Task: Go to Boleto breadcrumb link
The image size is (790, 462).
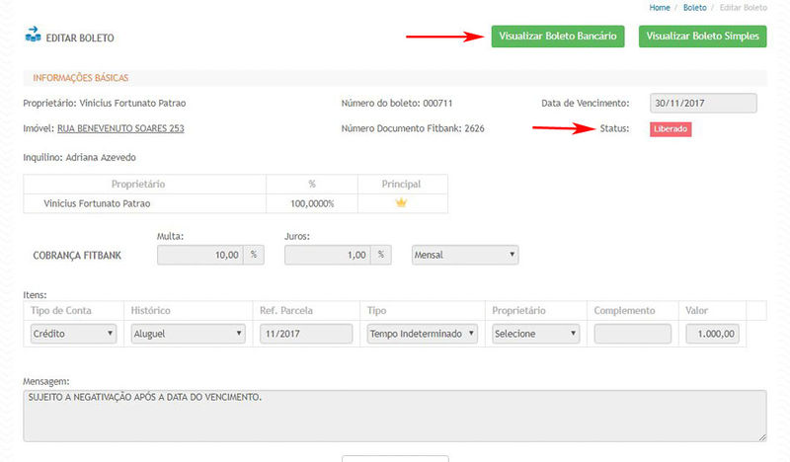Action: coord(694,8)
